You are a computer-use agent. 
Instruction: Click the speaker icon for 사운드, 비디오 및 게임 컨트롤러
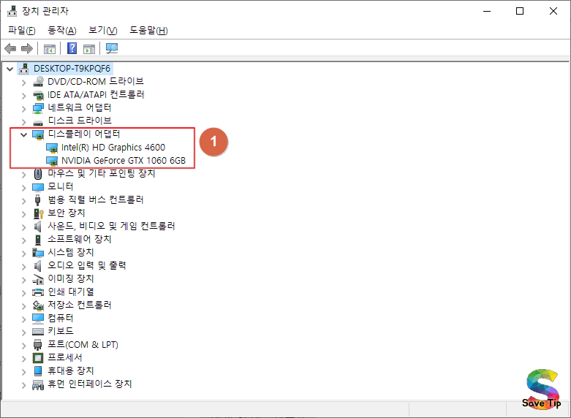pyautogui.click(x=38, y=227)
